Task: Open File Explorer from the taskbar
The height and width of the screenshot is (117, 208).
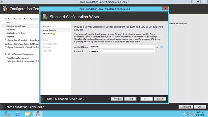Action: point(28,114)
